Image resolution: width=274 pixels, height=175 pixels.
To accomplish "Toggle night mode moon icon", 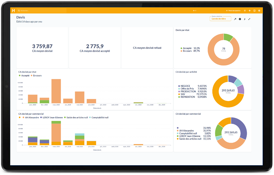I will (x=245, y=19).
